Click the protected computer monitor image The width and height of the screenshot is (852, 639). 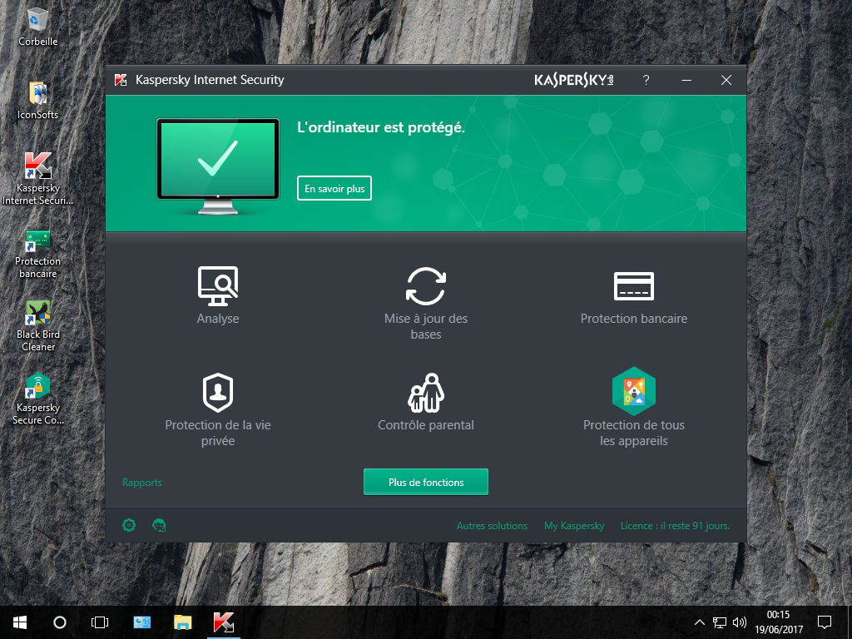pos(218,166)
